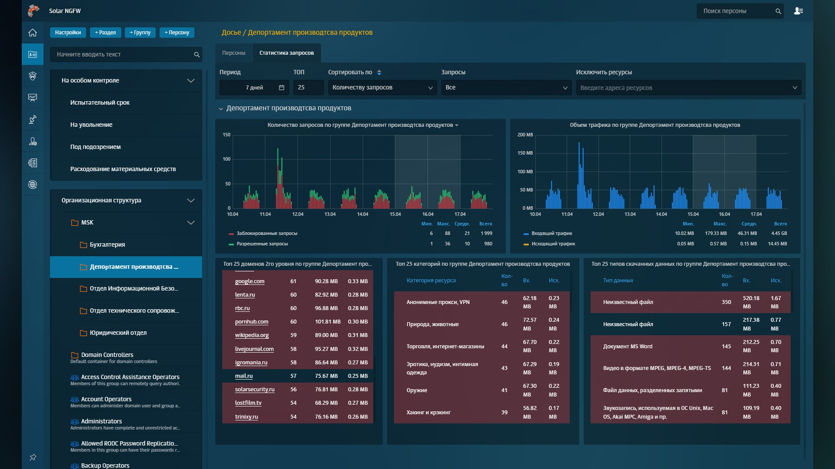Click the exclude resources address field
Viewport: 835px width, 469px height.
(x=683, y=88)
